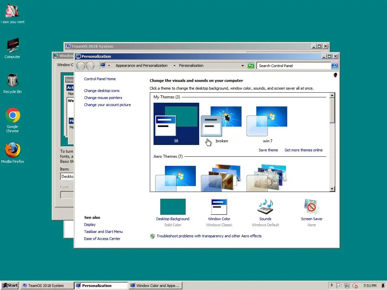Viewport: 387px width, 290px height.
Task: Click the Back arrow in Personalization
Action: click(81, 66)
